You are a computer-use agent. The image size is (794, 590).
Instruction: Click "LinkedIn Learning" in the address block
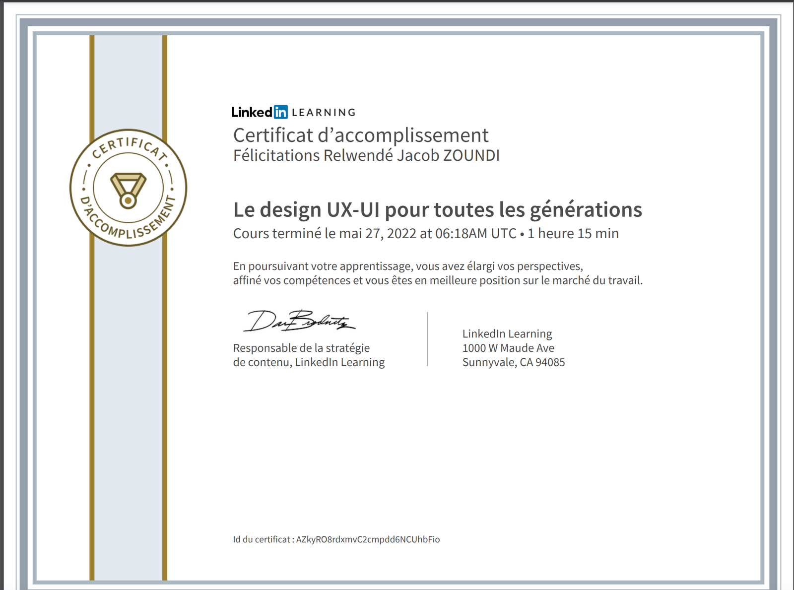pyautogui.click(x=507, y=334)
